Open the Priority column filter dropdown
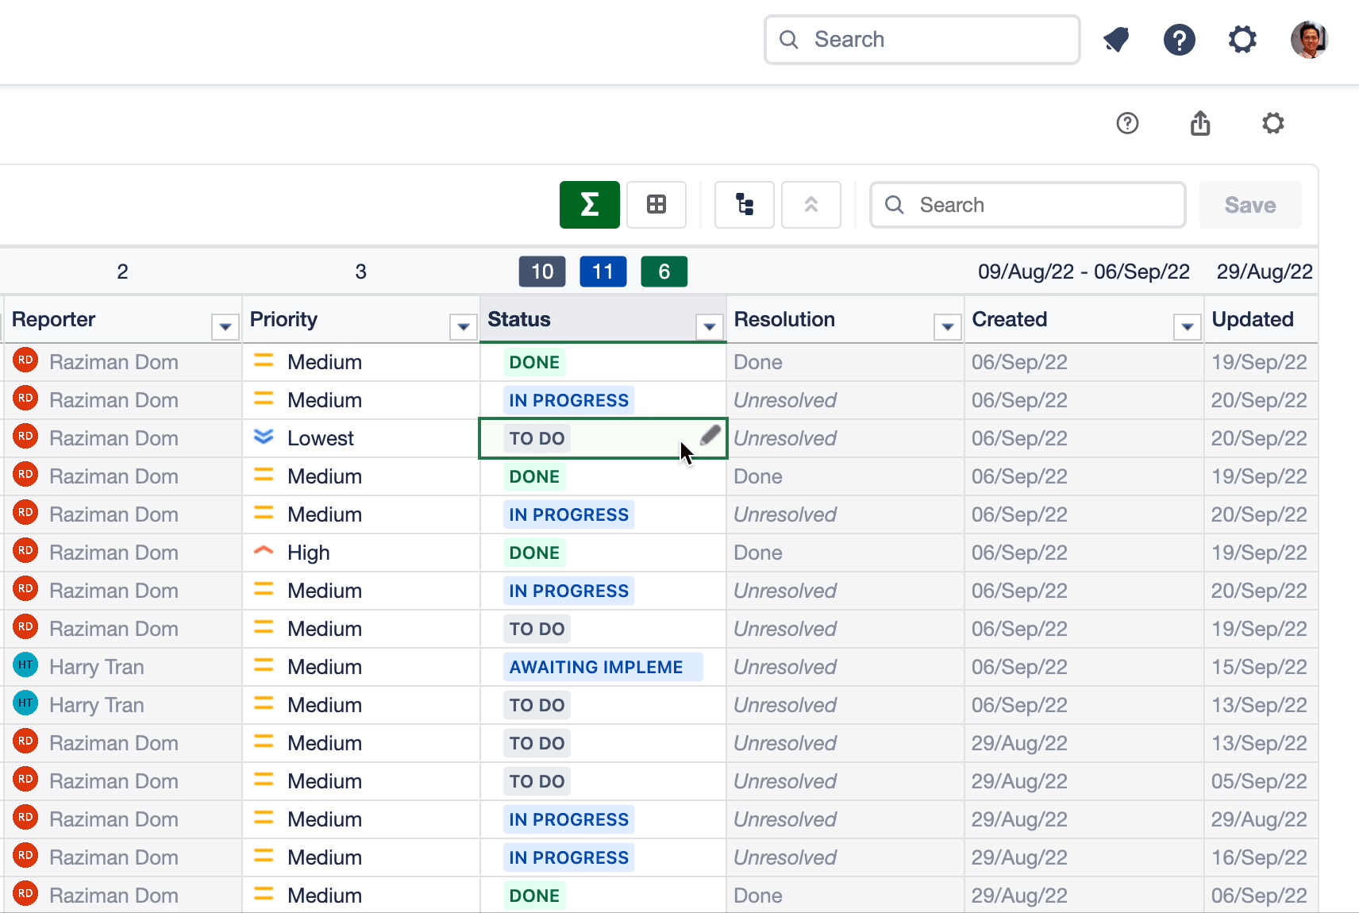The width and height of the screenshot is (1359, 913). (x=463, y=326)
